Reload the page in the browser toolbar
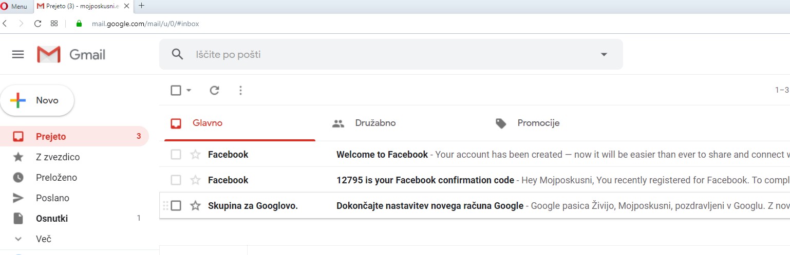The width and height of the screenshot is (790, 255). 37,24
